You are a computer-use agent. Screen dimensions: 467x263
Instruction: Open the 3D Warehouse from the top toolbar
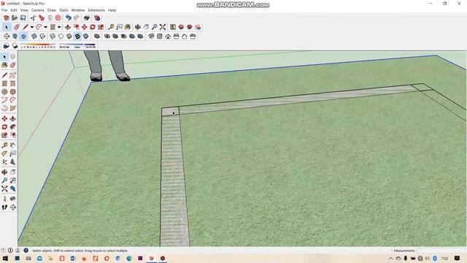pyautogui.click(x=181, y=27)
